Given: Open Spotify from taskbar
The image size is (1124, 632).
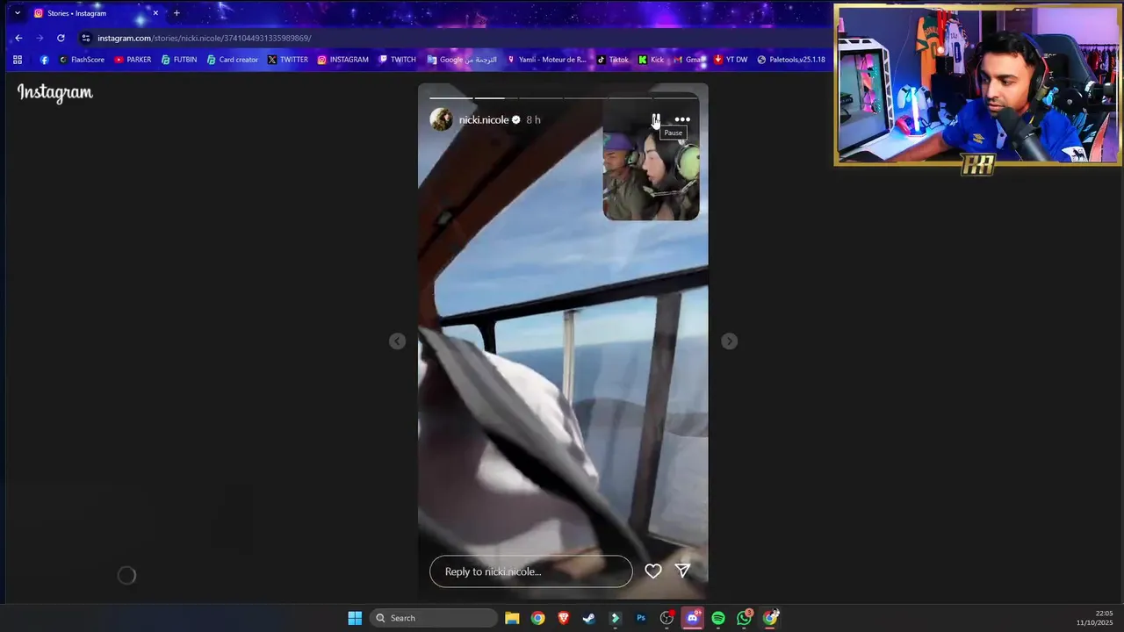Looking at the screenshot, I should [718, 618].
